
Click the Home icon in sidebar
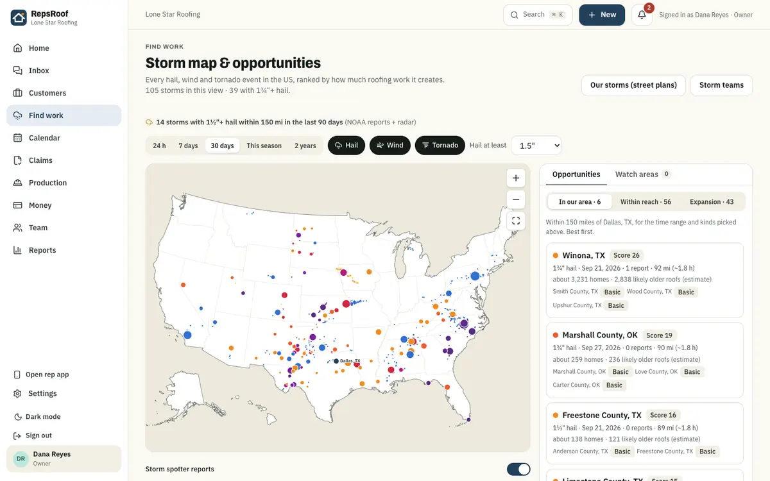(18, 48)
